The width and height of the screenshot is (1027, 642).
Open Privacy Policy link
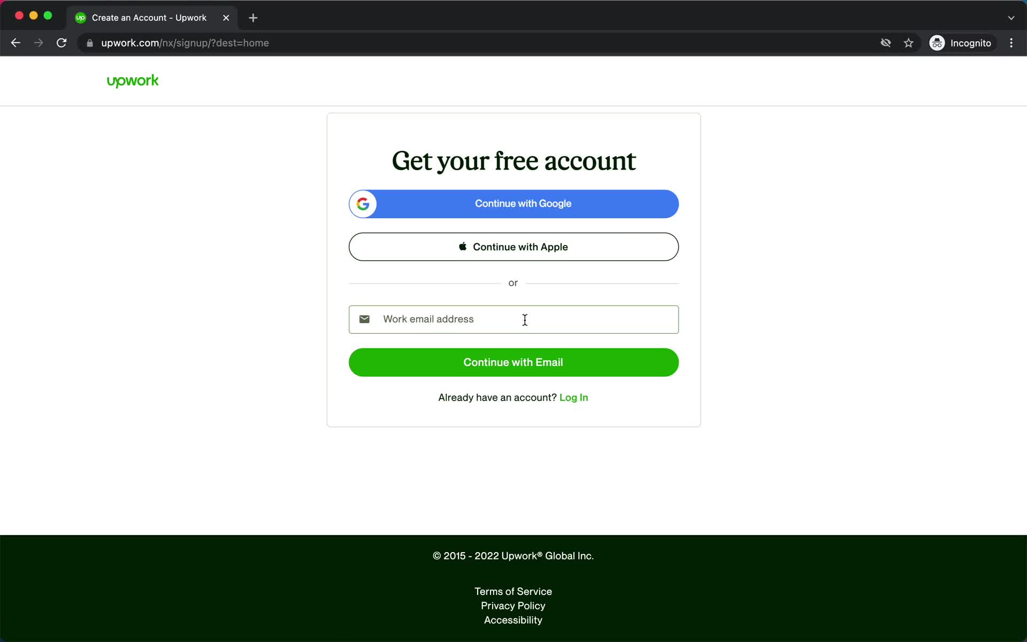click(x=513, y=606)
